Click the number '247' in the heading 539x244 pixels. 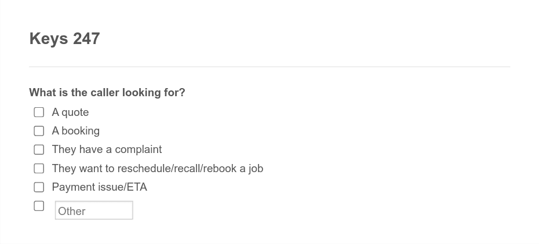point(86,38)
